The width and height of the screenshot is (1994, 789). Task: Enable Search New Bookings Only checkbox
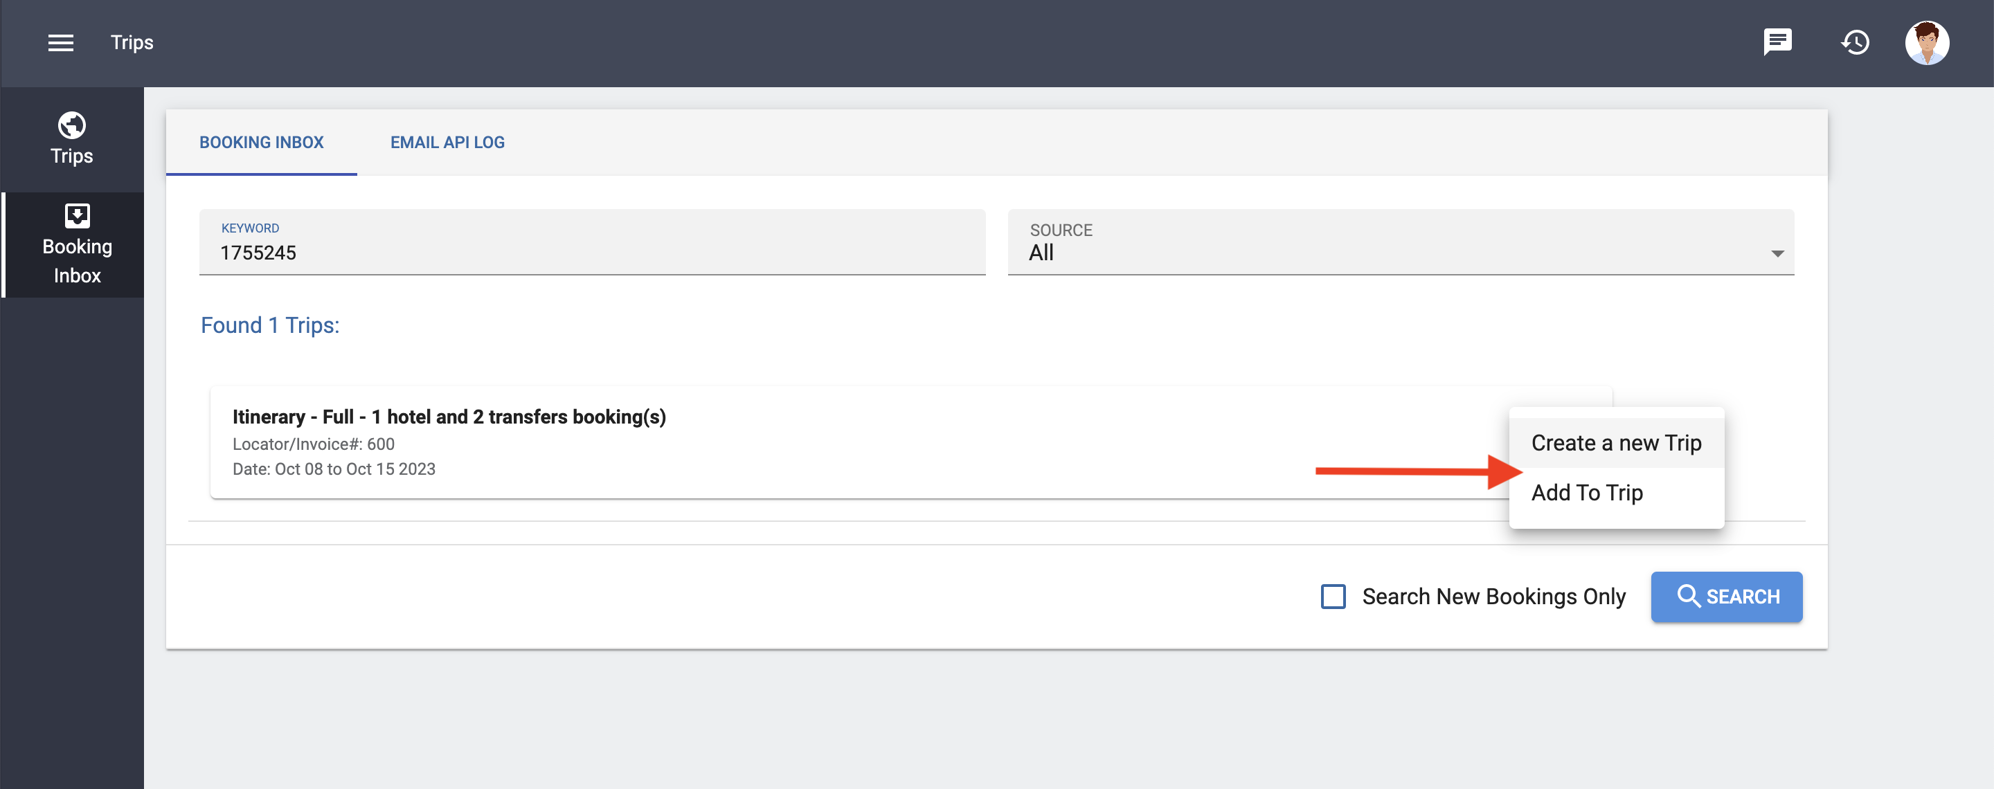tap(1333, 597)
